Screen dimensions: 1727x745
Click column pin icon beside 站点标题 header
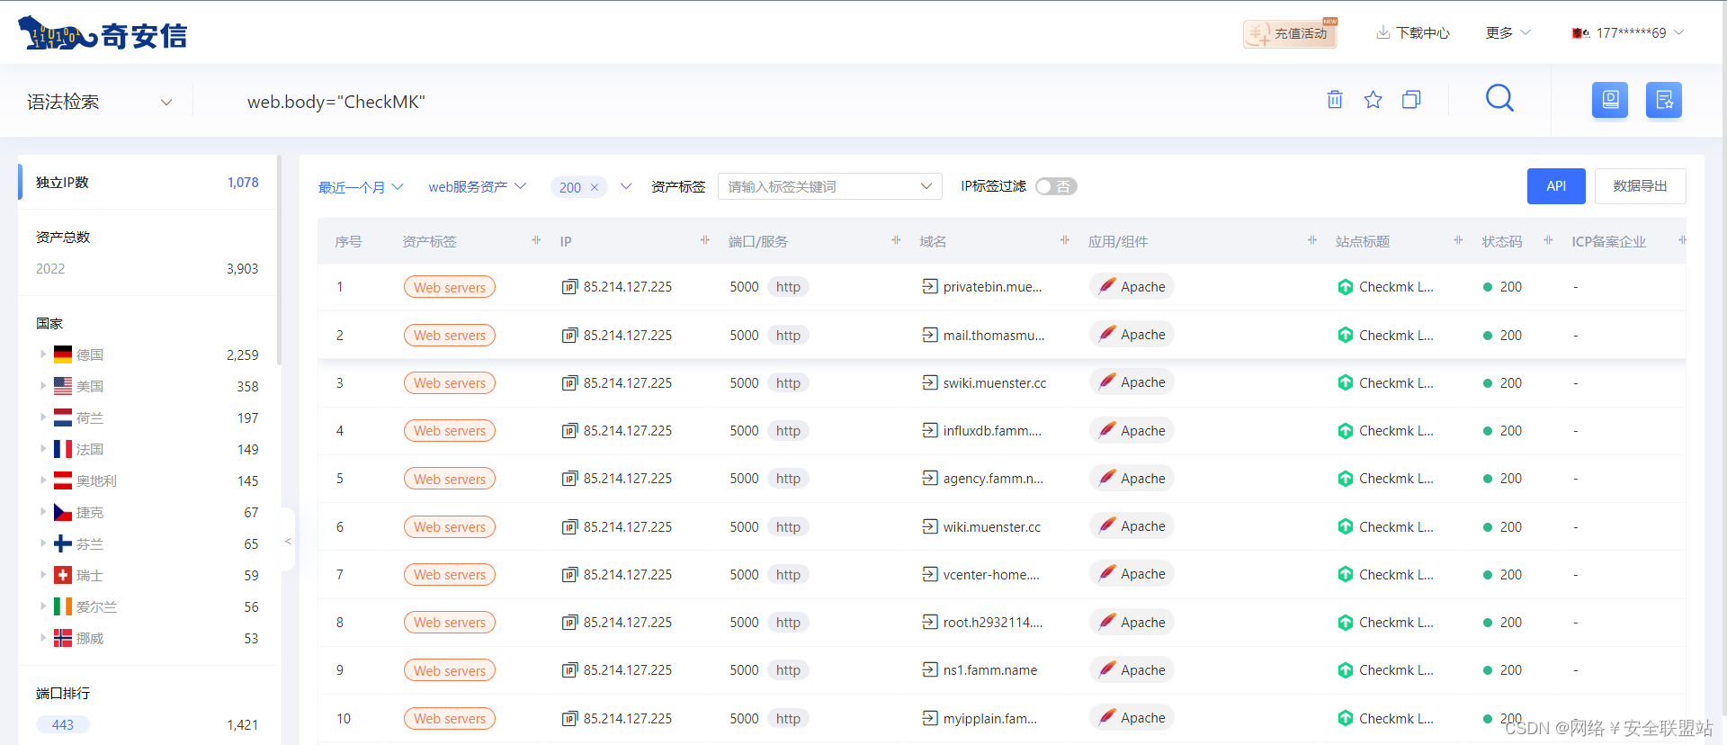coord(1458,240)
